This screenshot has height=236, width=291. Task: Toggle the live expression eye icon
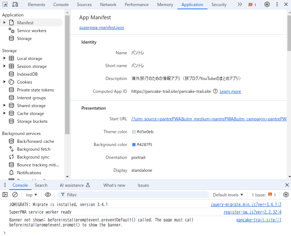pyautogui.click(x=48, y=195)
